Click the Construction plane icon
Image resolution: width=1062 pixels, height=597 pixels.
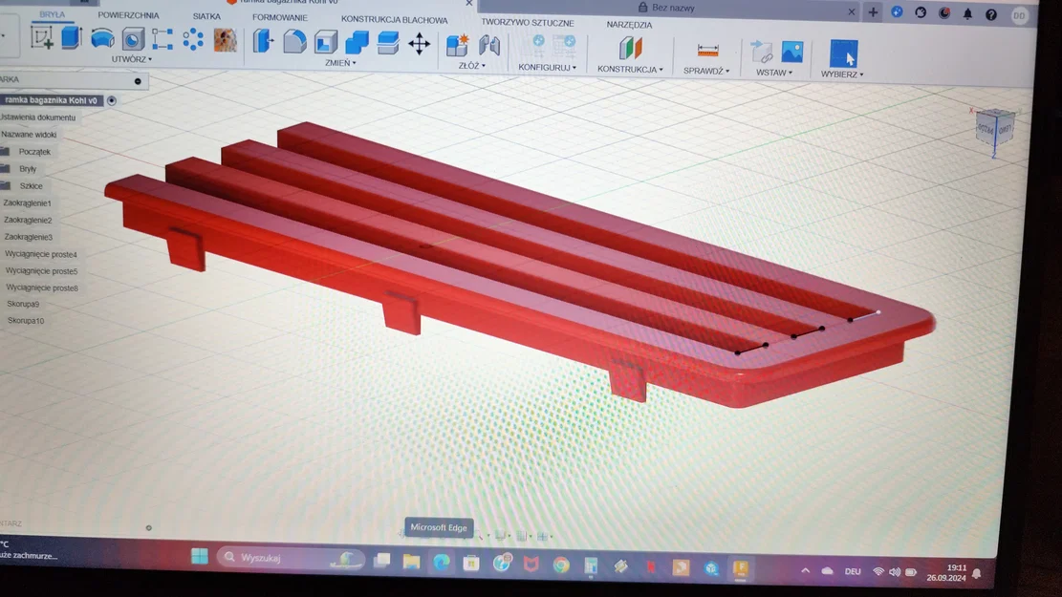point(630,48)
